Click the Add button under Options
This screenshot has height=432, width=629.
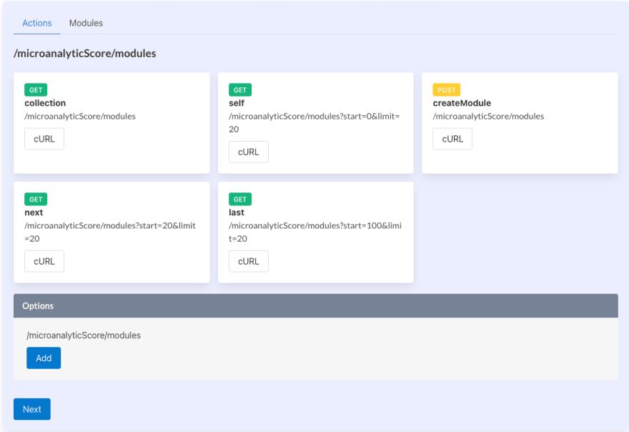click(x=44, y=358)
